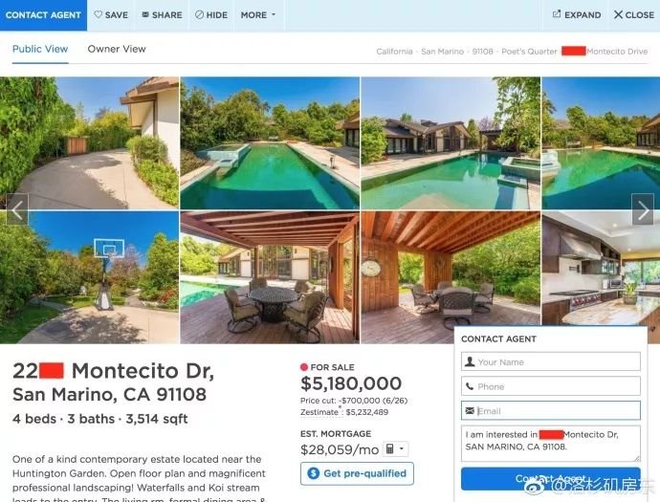Viewport: 660px width, 502px height.
Task: Close the listing panel
Action: tap(634, 14)
